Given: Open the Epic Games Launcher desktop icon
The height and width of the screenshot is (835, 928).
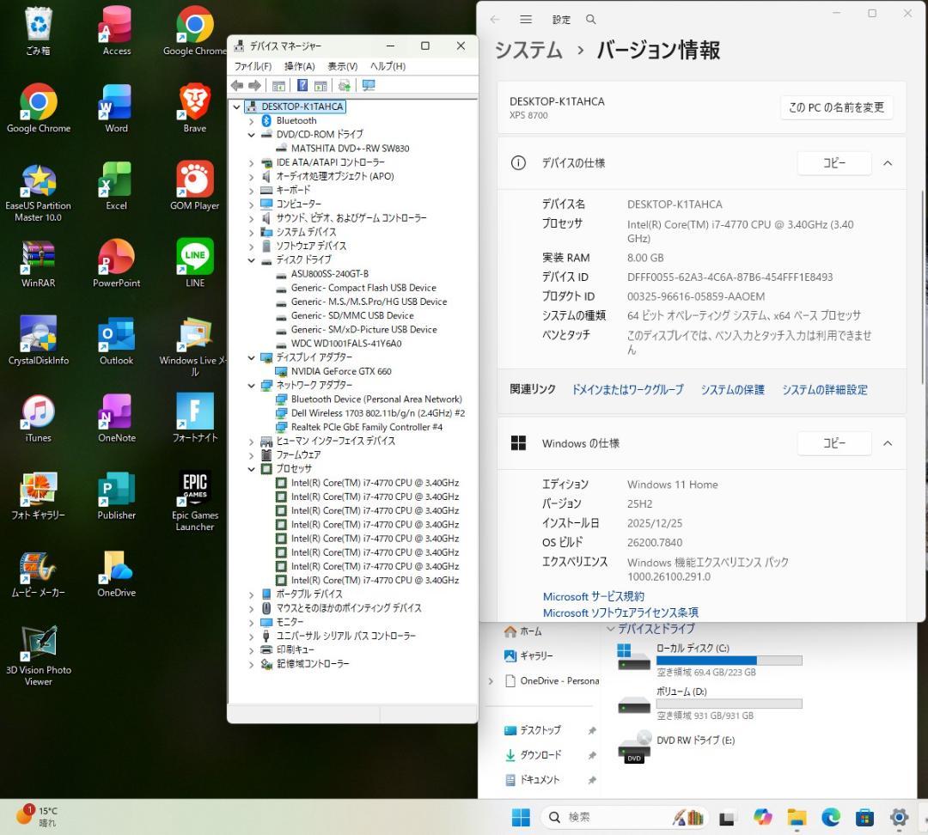Looking at the screenshot, I should 195,501.
